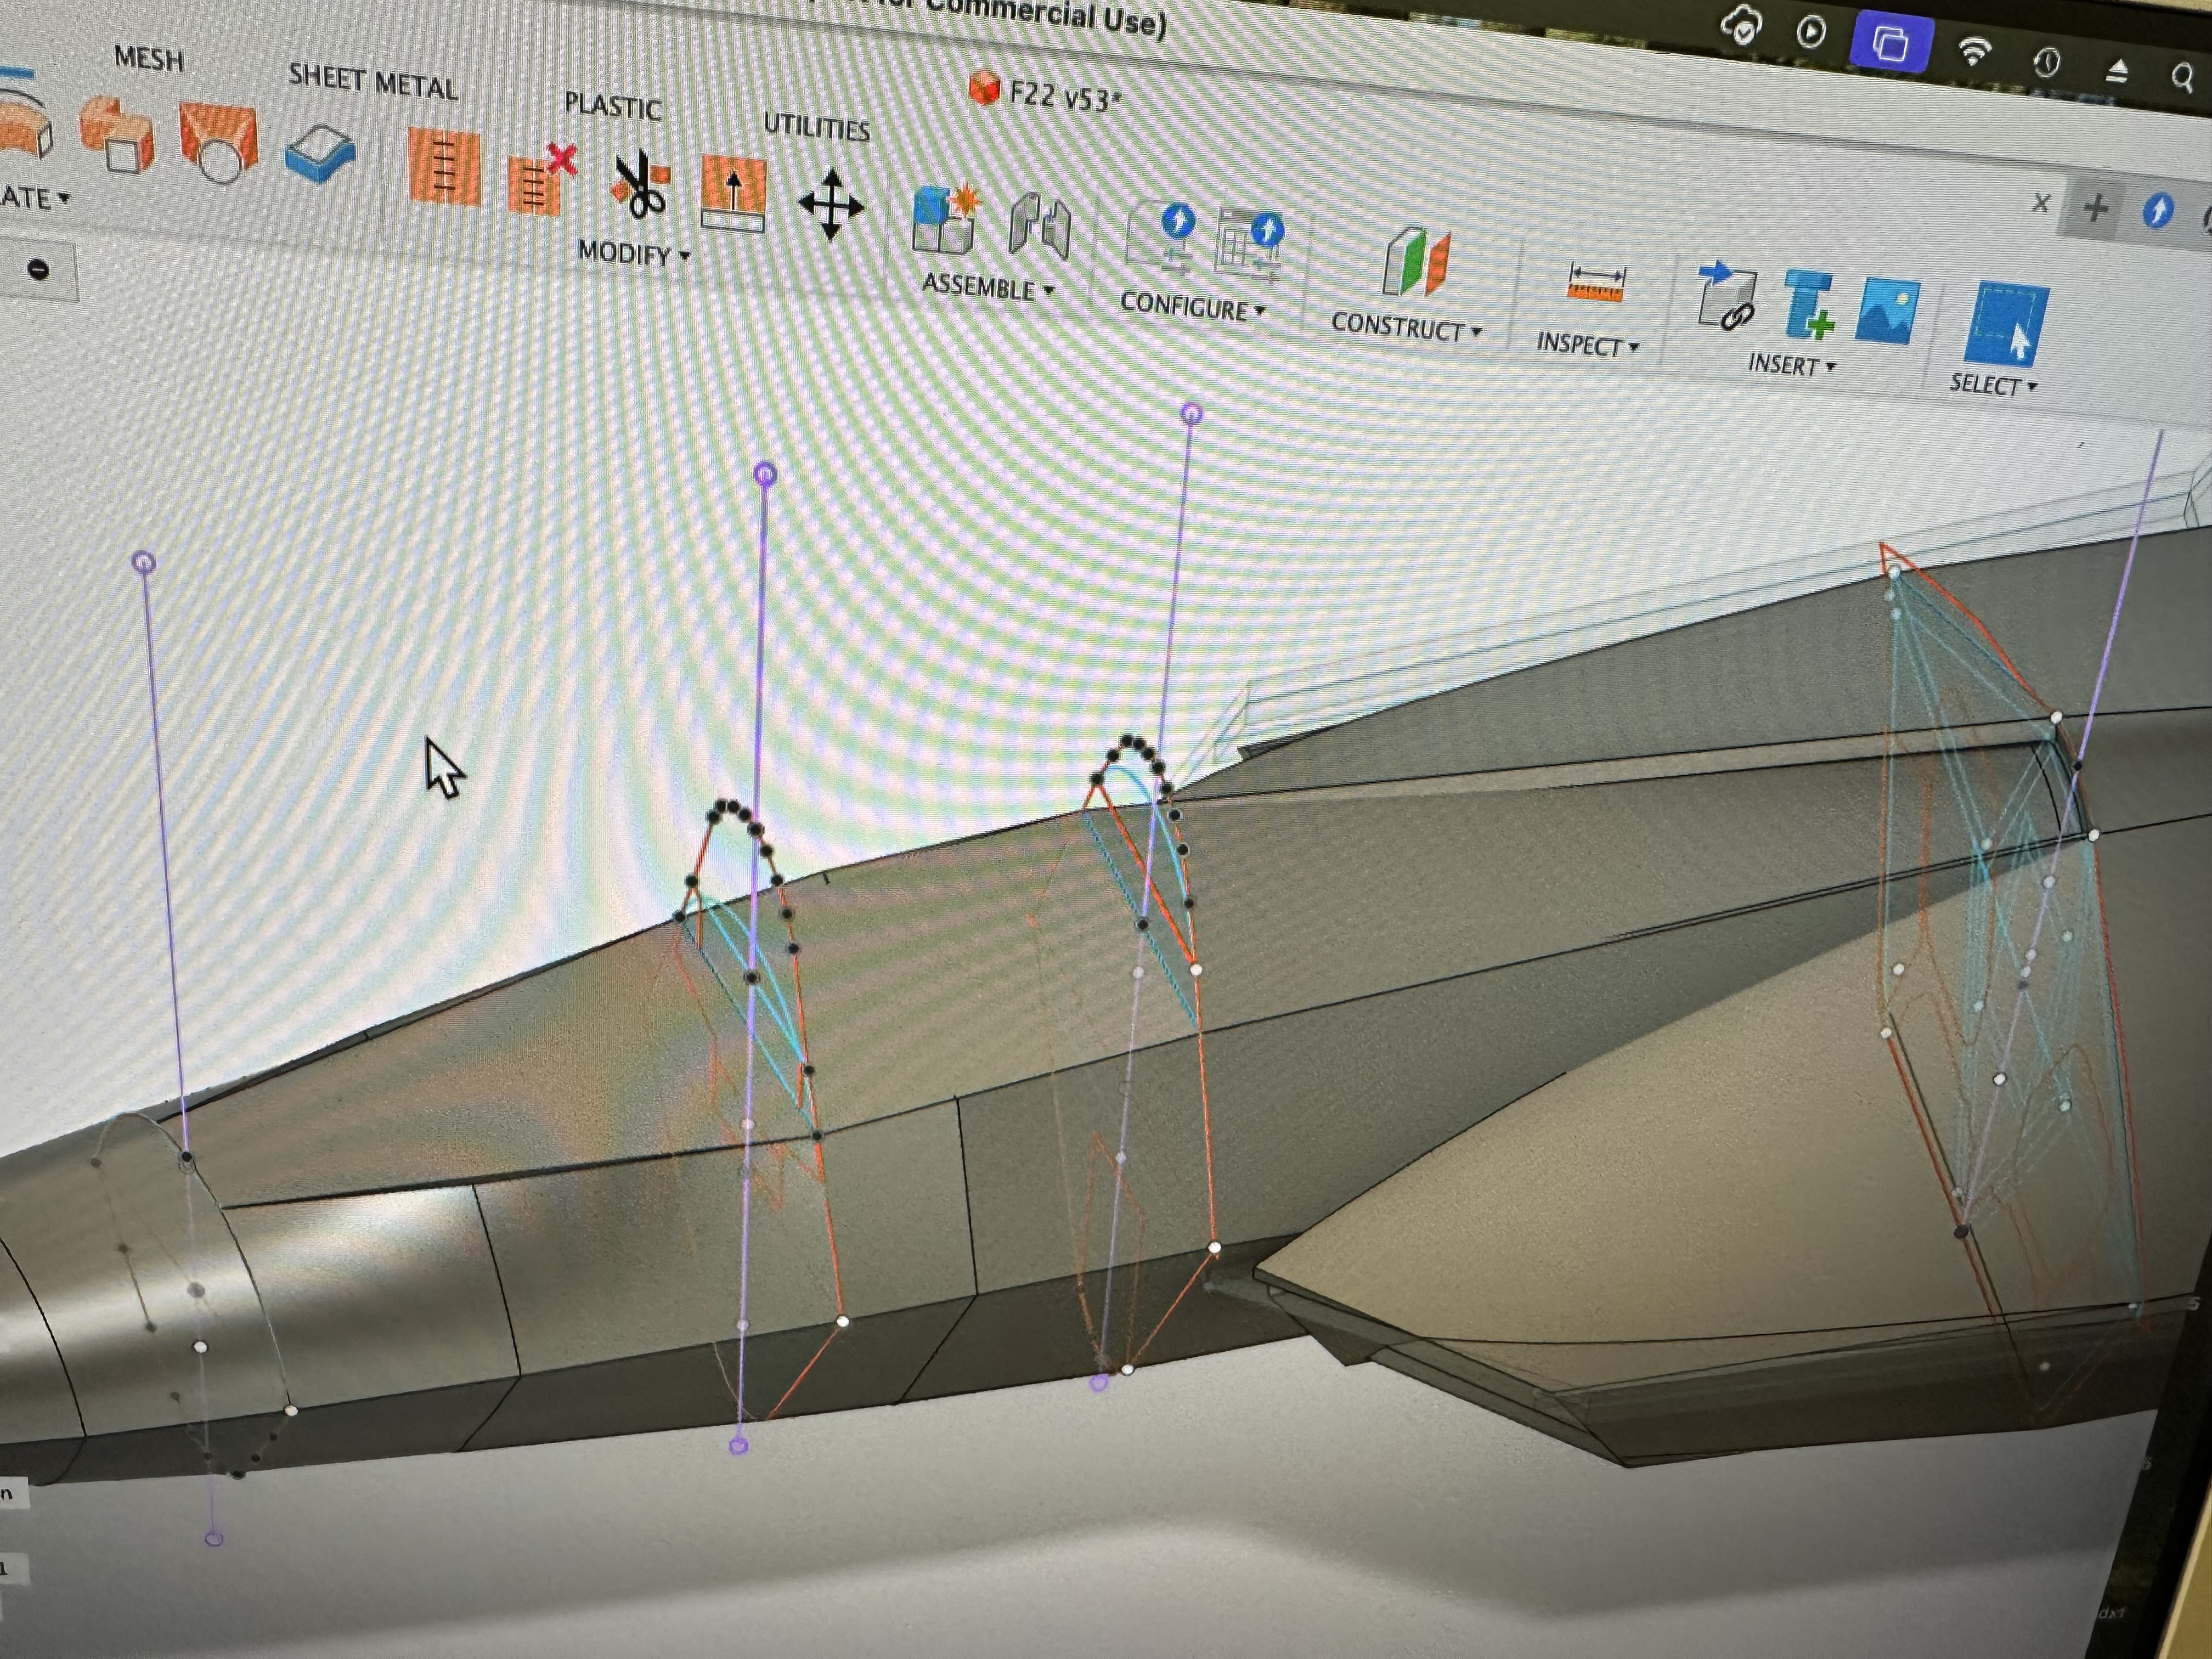Image resolution: width=2212 pixels, height=1659 pixels.
Task: Open the INSPECT dropdown menu
Action: (1587, 345)
